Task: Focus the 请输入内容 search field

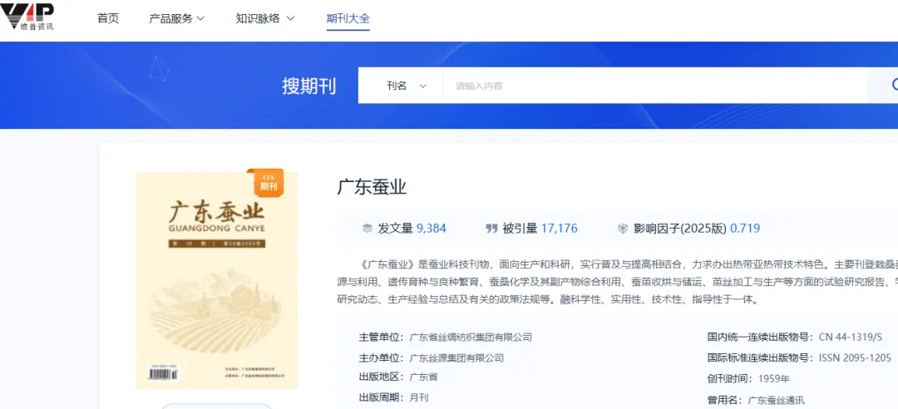Action: pos(655,86)
